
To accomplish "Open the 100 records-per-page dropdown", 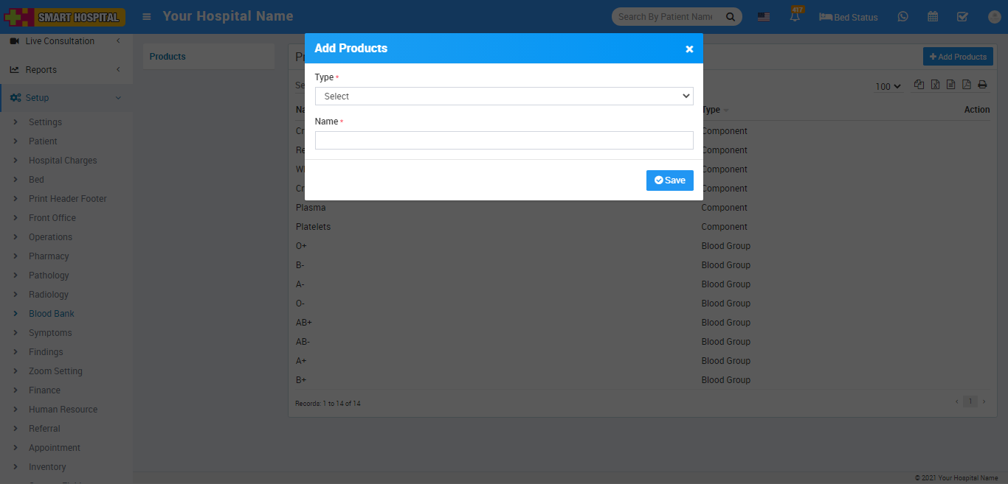I will point(888,87).
